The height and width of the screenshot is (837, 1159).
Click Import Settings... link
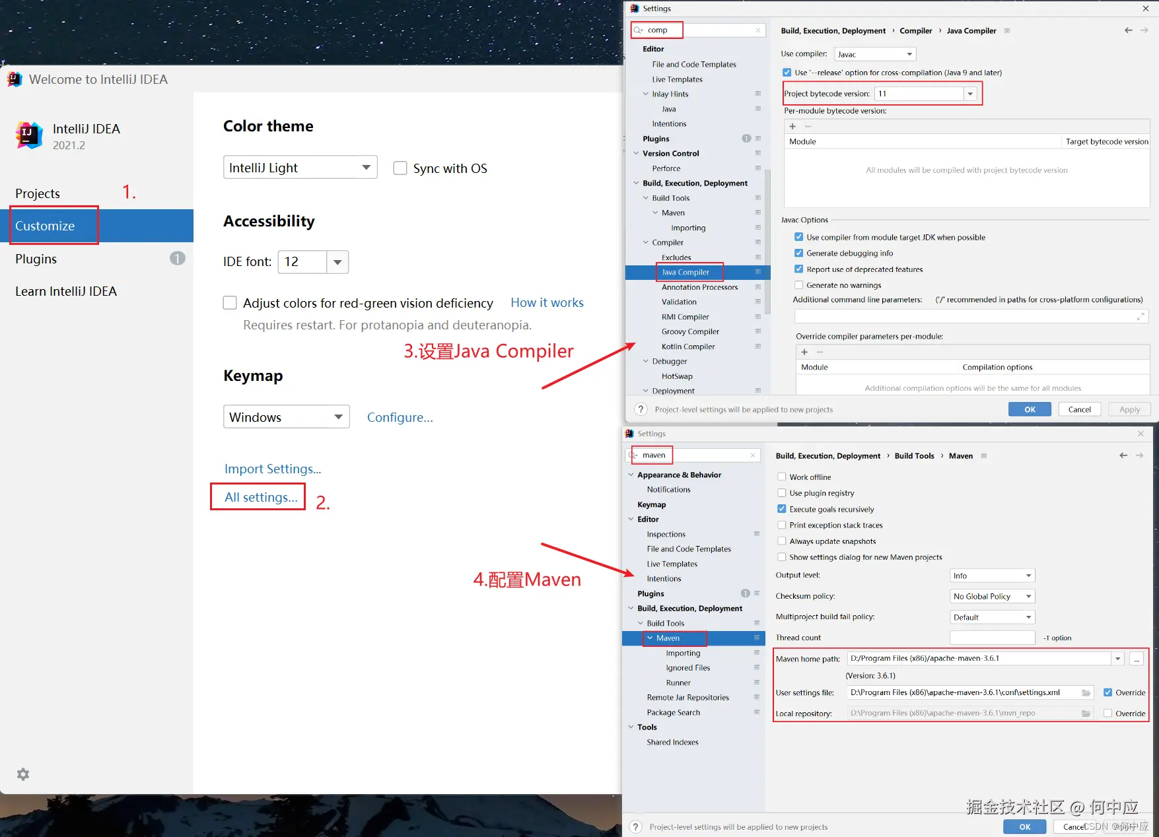point(273,469)
